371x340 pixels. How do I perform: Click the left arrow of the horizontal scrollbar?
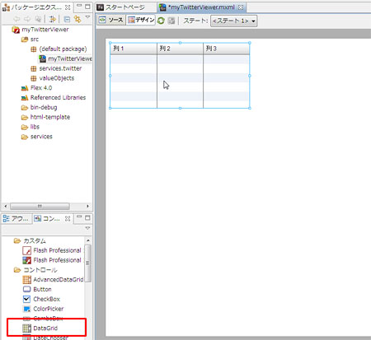click(5, 206)
